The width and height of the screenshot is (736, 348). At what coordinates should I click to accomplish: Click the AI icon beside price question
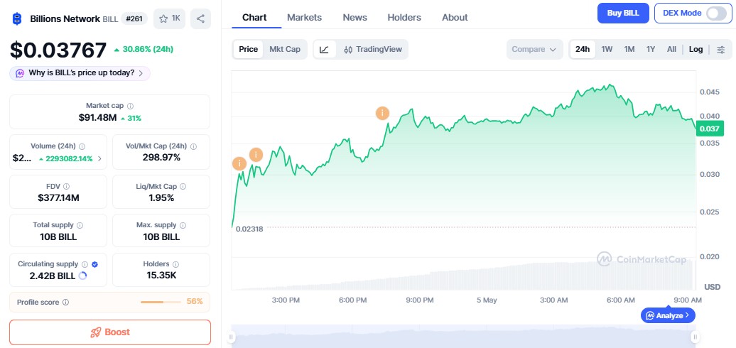coord(20,73)
